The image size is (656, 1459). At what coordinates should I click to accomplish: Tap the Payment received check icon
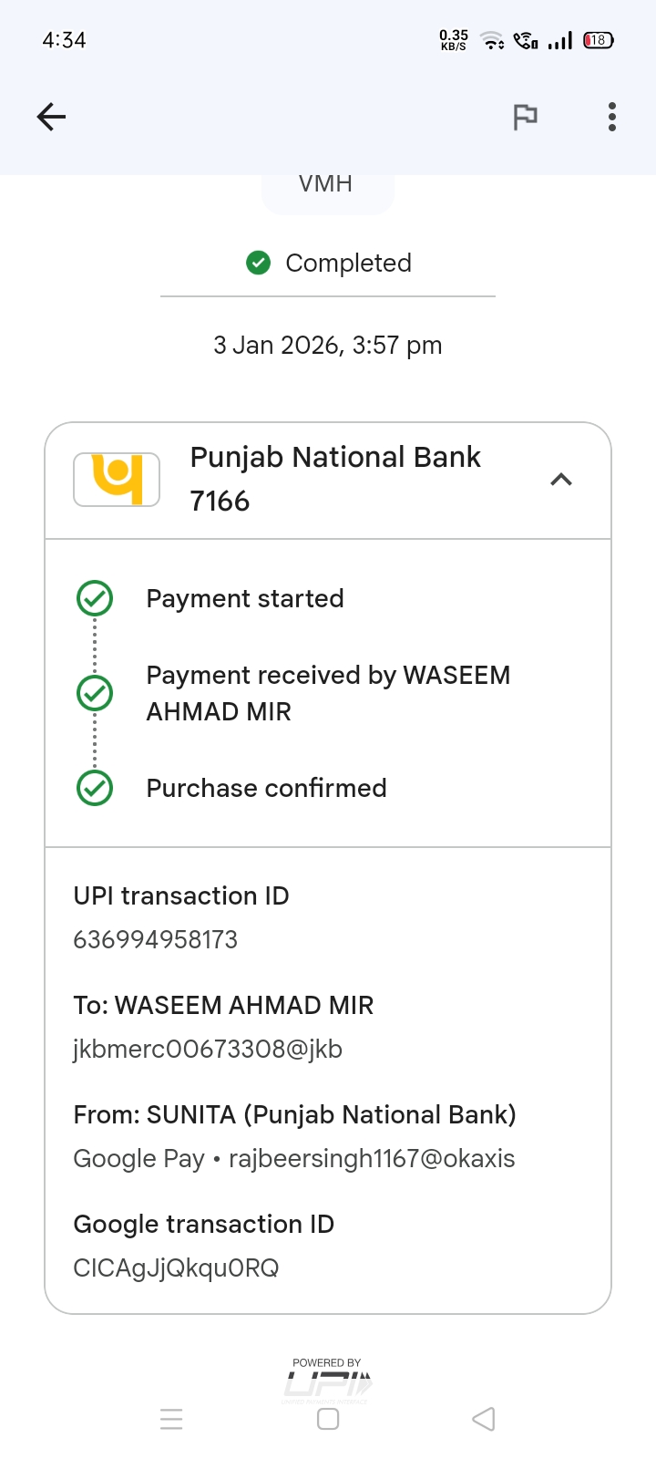pyautogui.click(x=95, y=693)
